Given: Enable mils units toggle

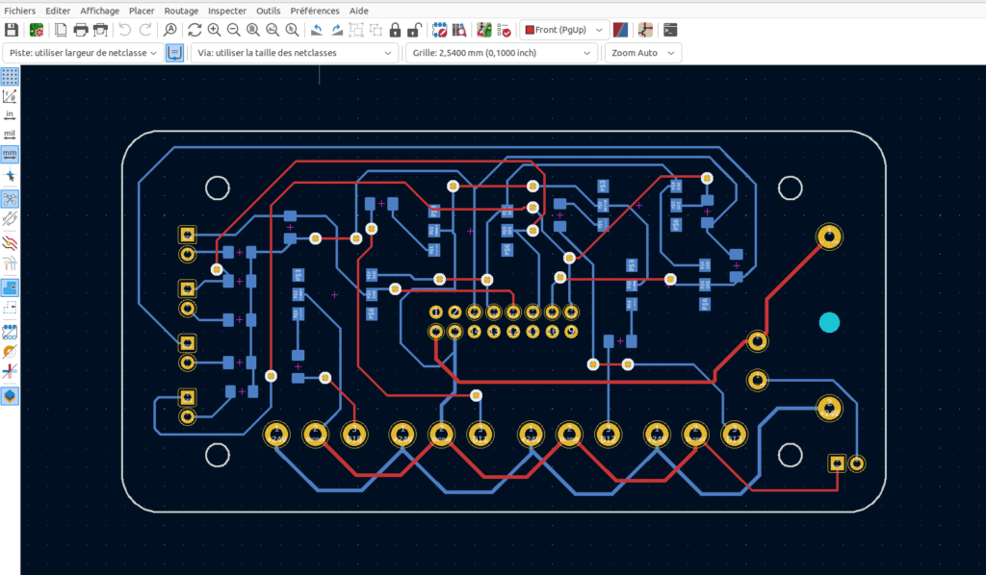Looking at the screenshot, I should (x=10, y=135).
